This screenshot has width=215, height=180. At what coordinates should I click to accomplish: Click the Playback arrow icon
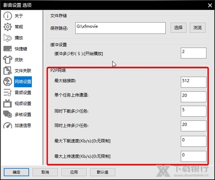[8, 38]
